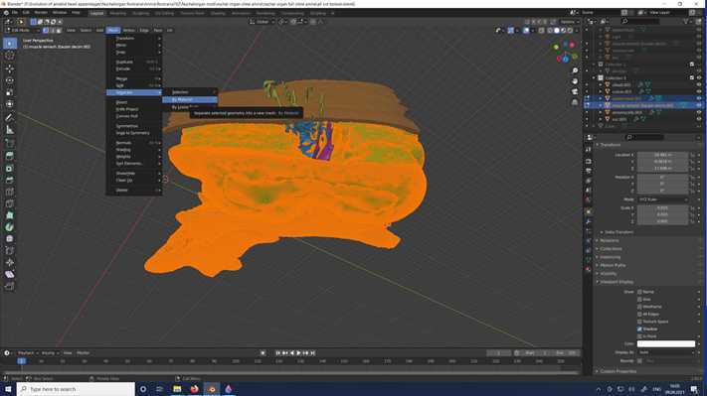This screenshot has height=396, width=707.
Task: Open the white Color swatch in Viewport Display
Action: (665, 343)
